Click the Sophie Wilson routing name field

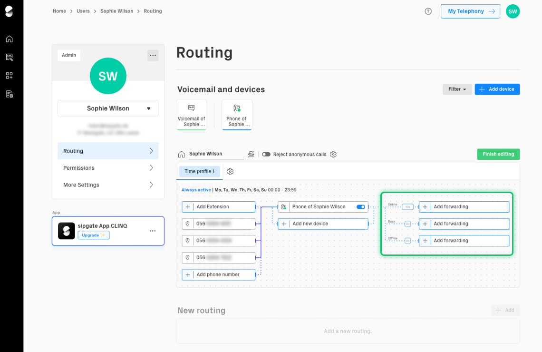(x=216, y=154)
